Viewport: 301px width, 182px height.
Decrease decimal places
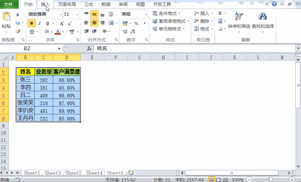coord(133,31)
